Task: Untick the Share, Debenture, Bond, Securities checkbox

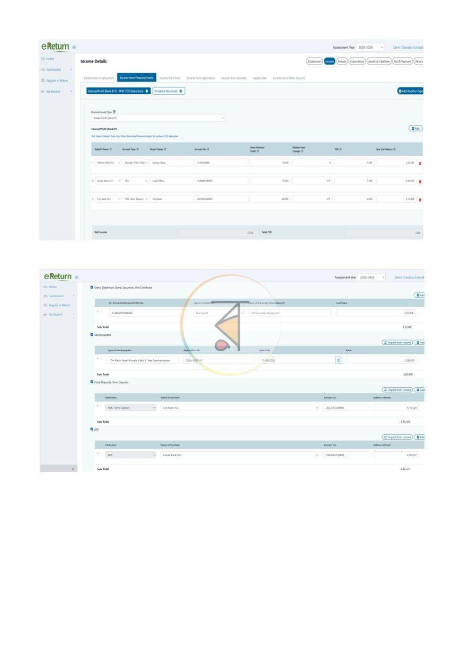Action: tap(92, 287)
